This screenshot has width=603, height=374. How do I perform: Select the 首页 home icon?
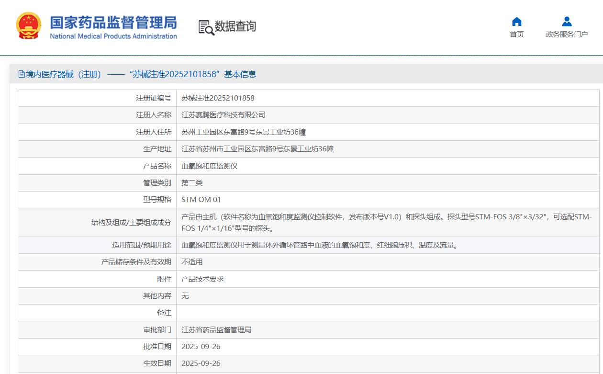coord(516,21)
